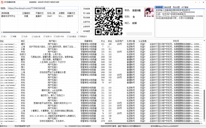Save settings with 保存配置 button
The image size is (206, 128).
click(x=87, y=31)
